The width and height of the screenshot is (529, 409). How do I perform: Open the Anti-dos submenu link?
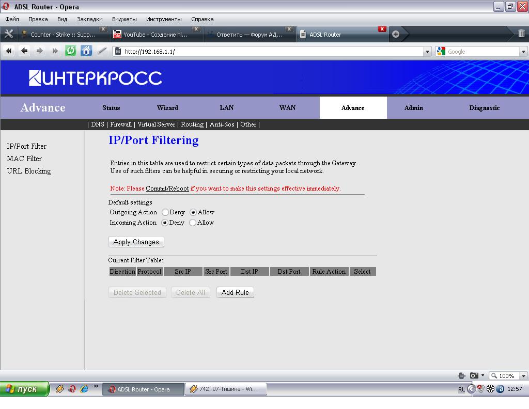pos(222,124)
